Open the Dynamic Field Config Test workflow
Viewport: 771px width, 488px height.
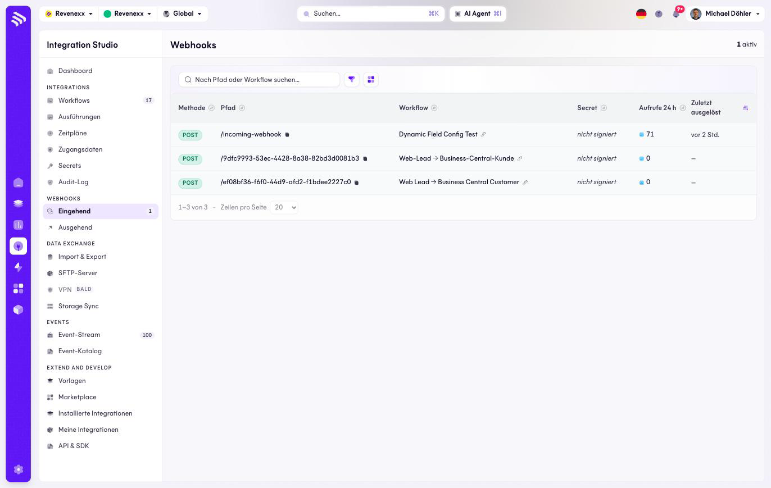[x=438, y=134]
